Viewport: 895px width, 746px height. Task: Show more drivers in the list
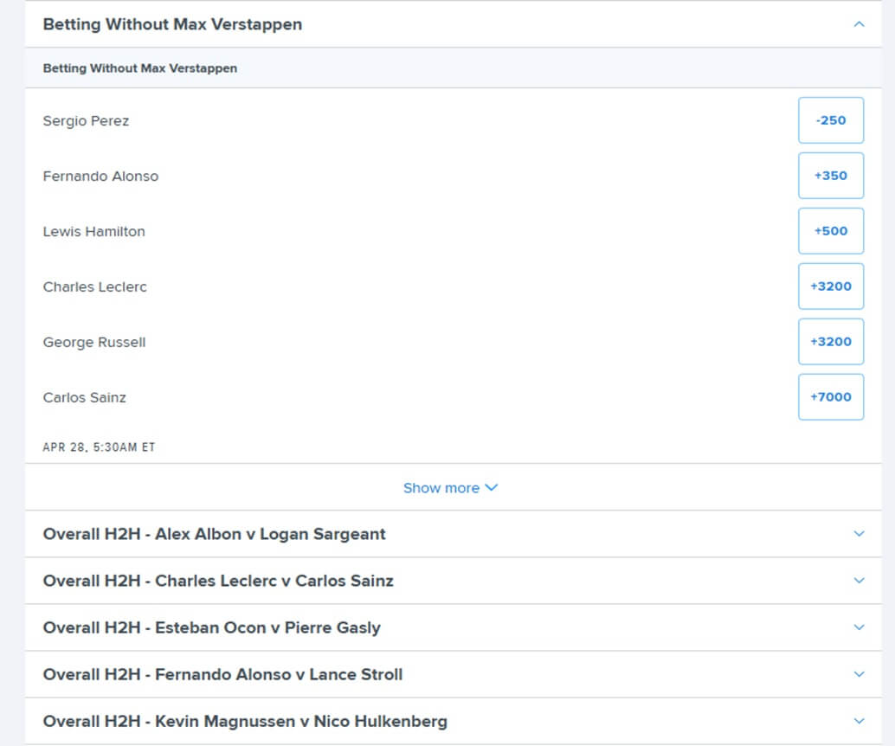point(450,488)
